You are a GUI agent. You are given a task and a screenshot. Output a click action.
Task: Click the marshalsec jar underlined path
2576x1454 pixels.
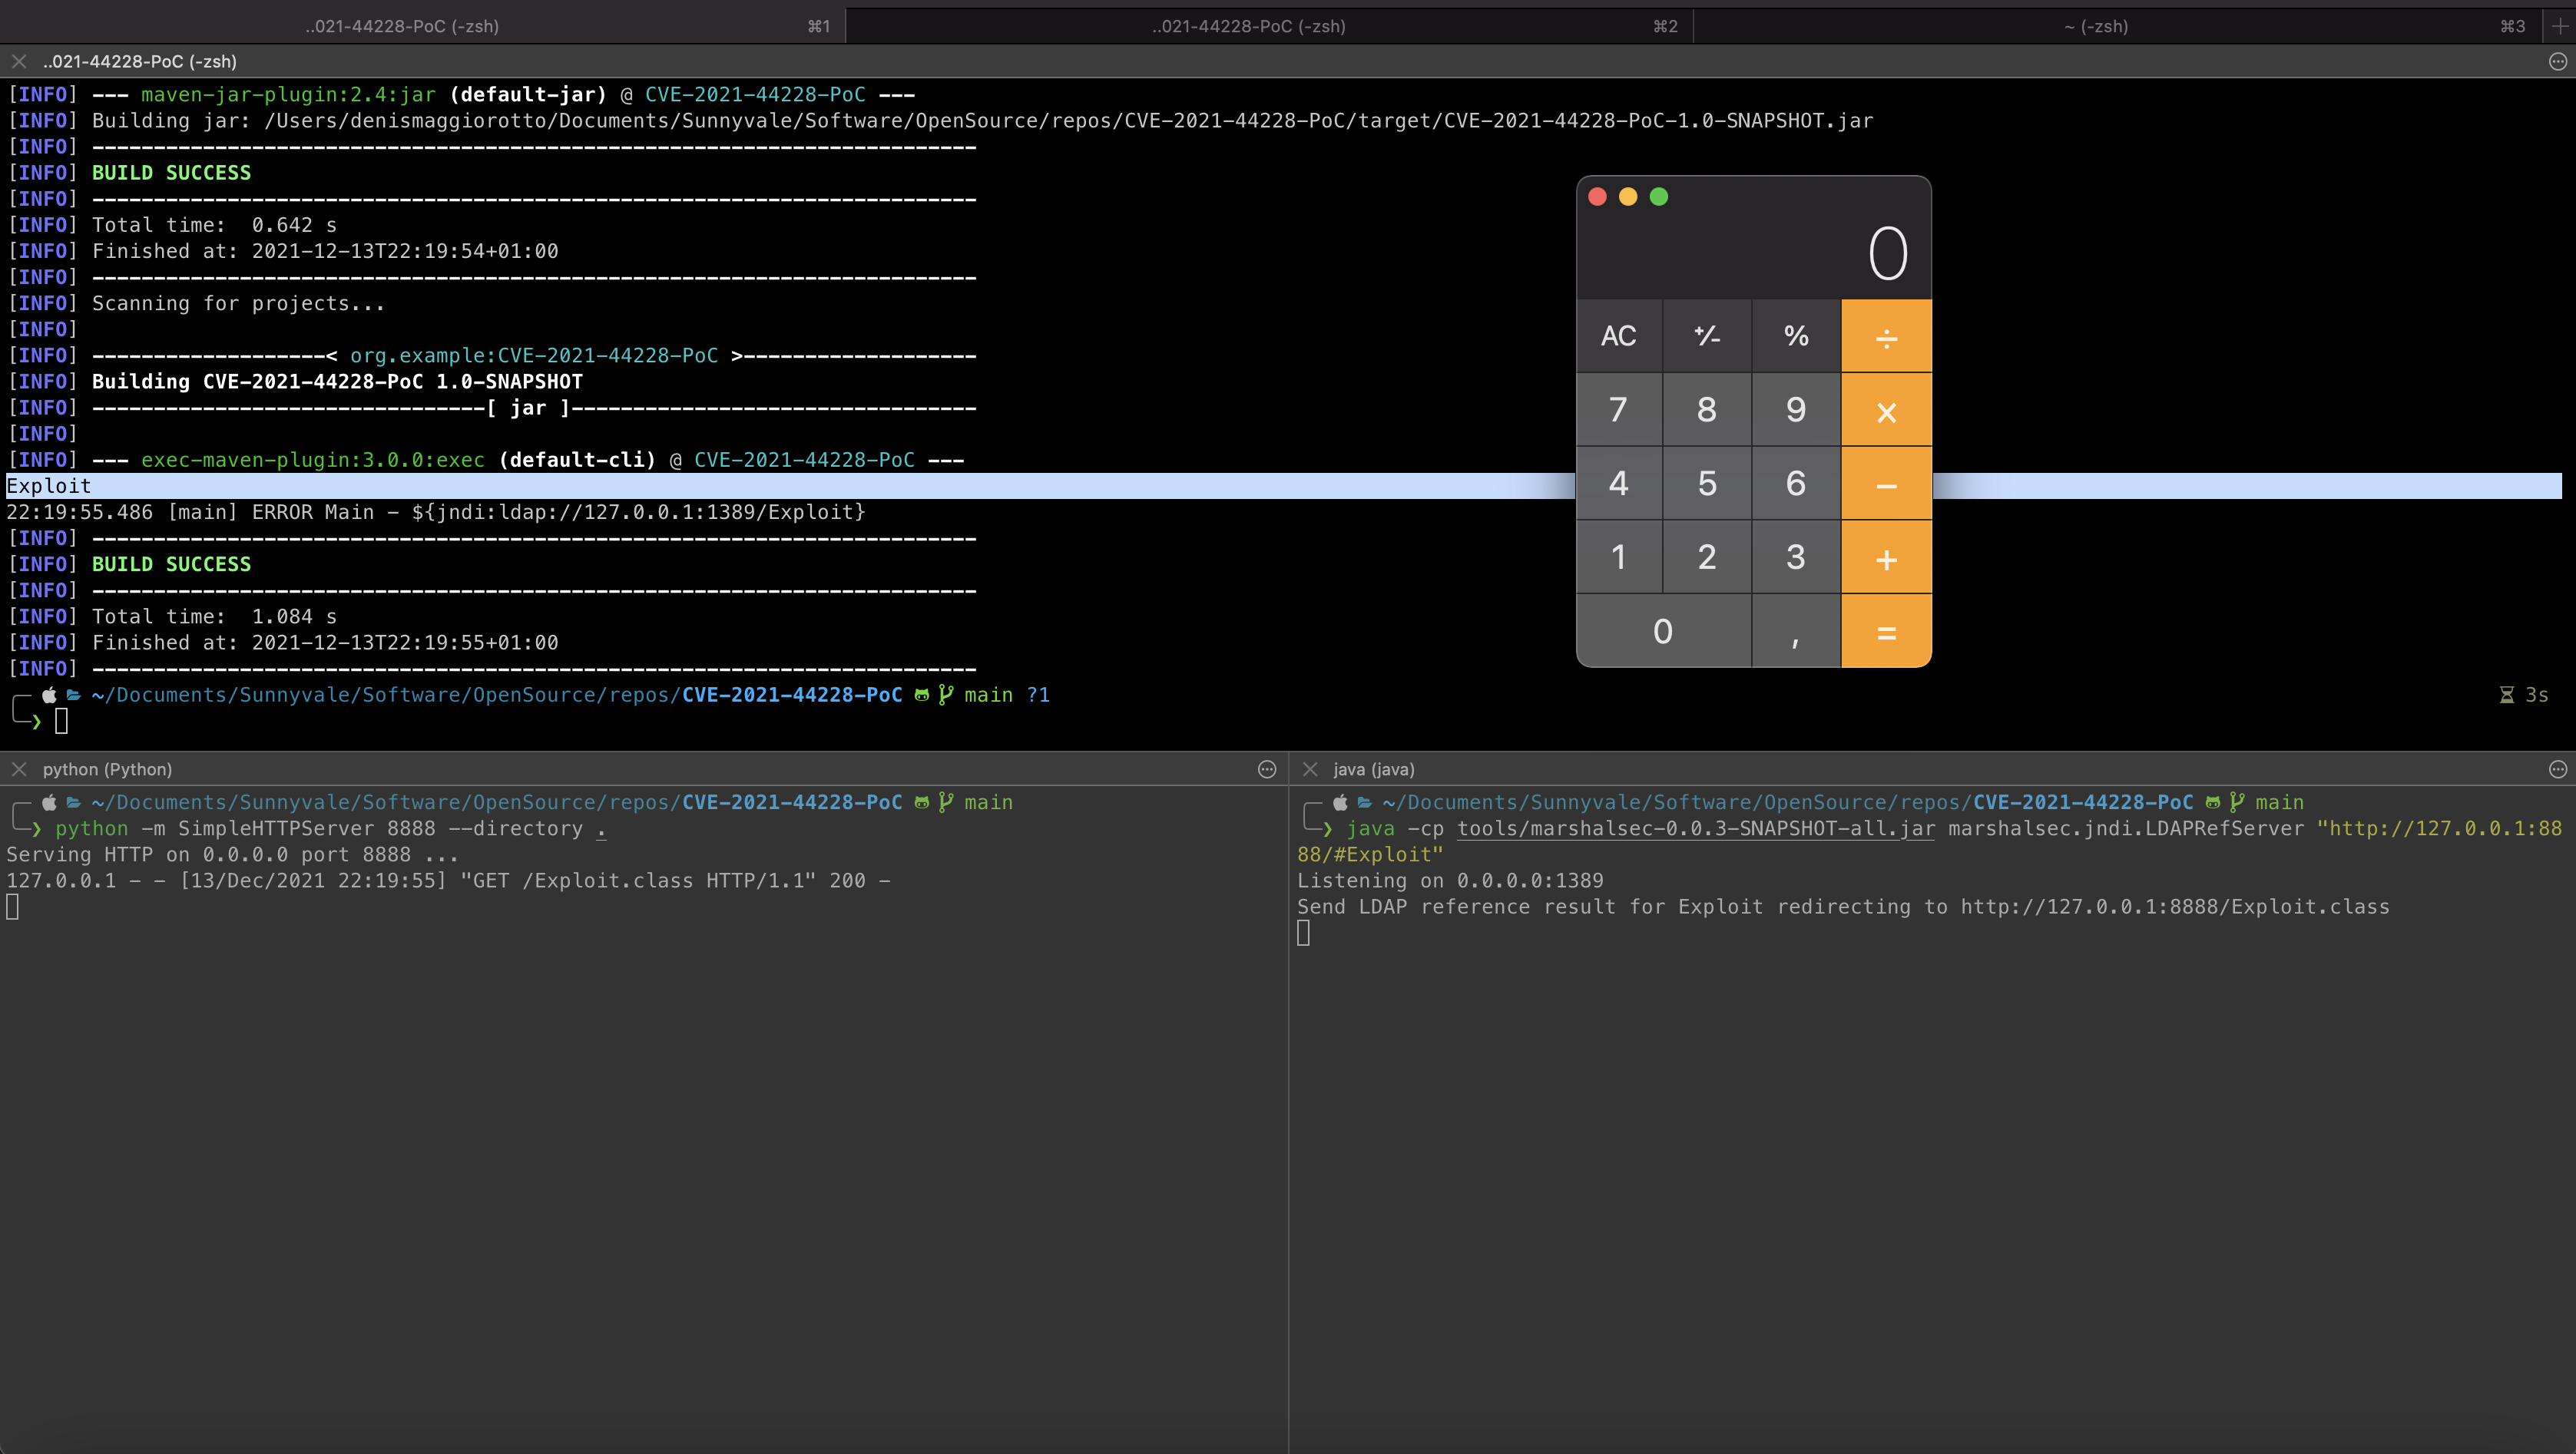click(x=1695, y=828)
